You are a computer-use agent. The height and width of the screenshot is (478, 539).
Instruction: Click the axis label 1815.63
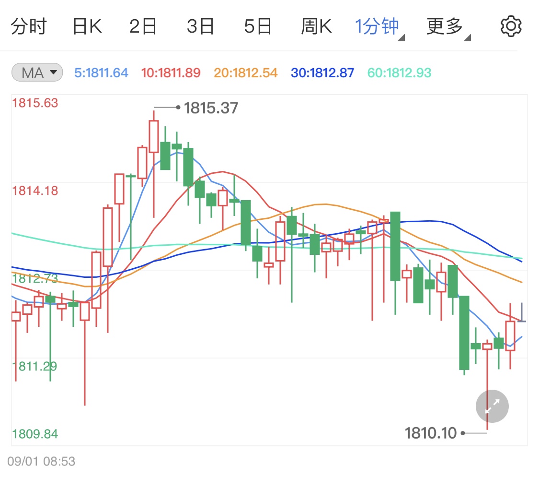(x=35, y=103)
